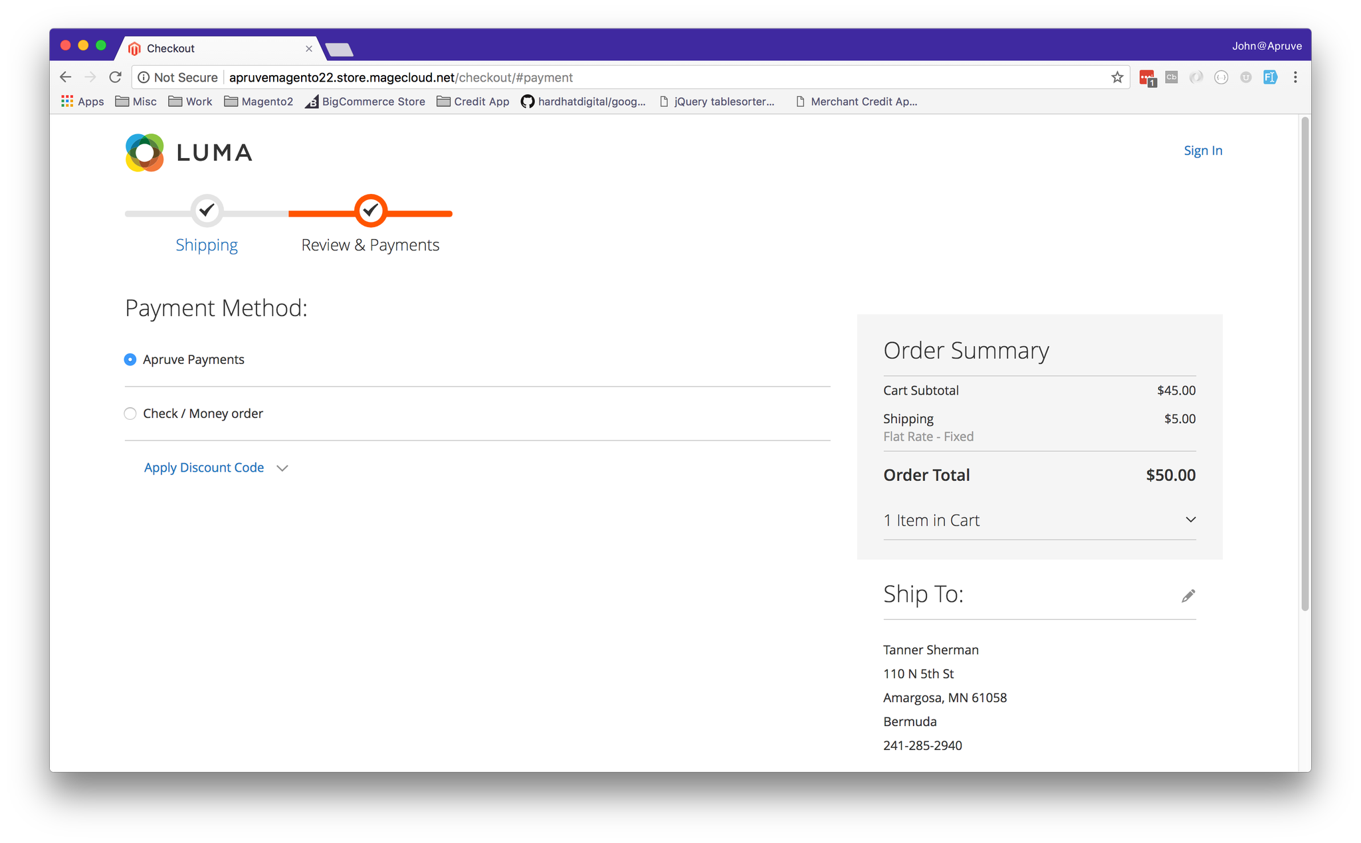The width and height of the screenshot is (1361, 843).
Task: Expand the 1 Item in Cart chevron
Action: click(1190, 520)
